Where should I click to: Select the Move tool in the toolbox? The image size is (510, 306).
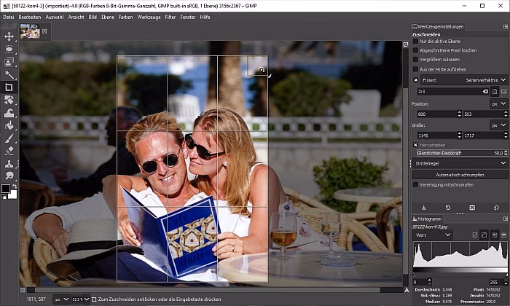tap(10, 36)
